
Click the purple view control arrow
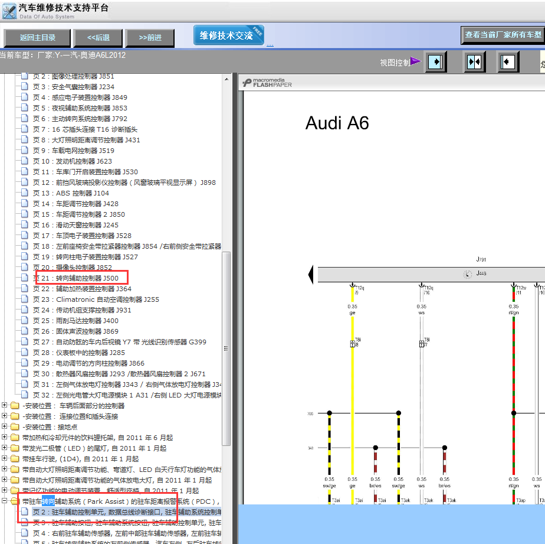click(x=415, y=61)
